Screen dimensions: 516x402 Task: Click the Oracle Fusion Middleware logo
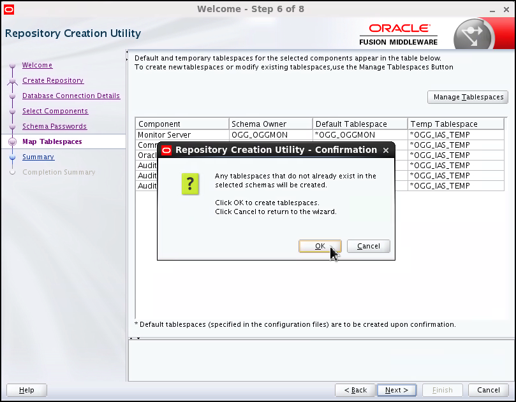tap(398, 32)
